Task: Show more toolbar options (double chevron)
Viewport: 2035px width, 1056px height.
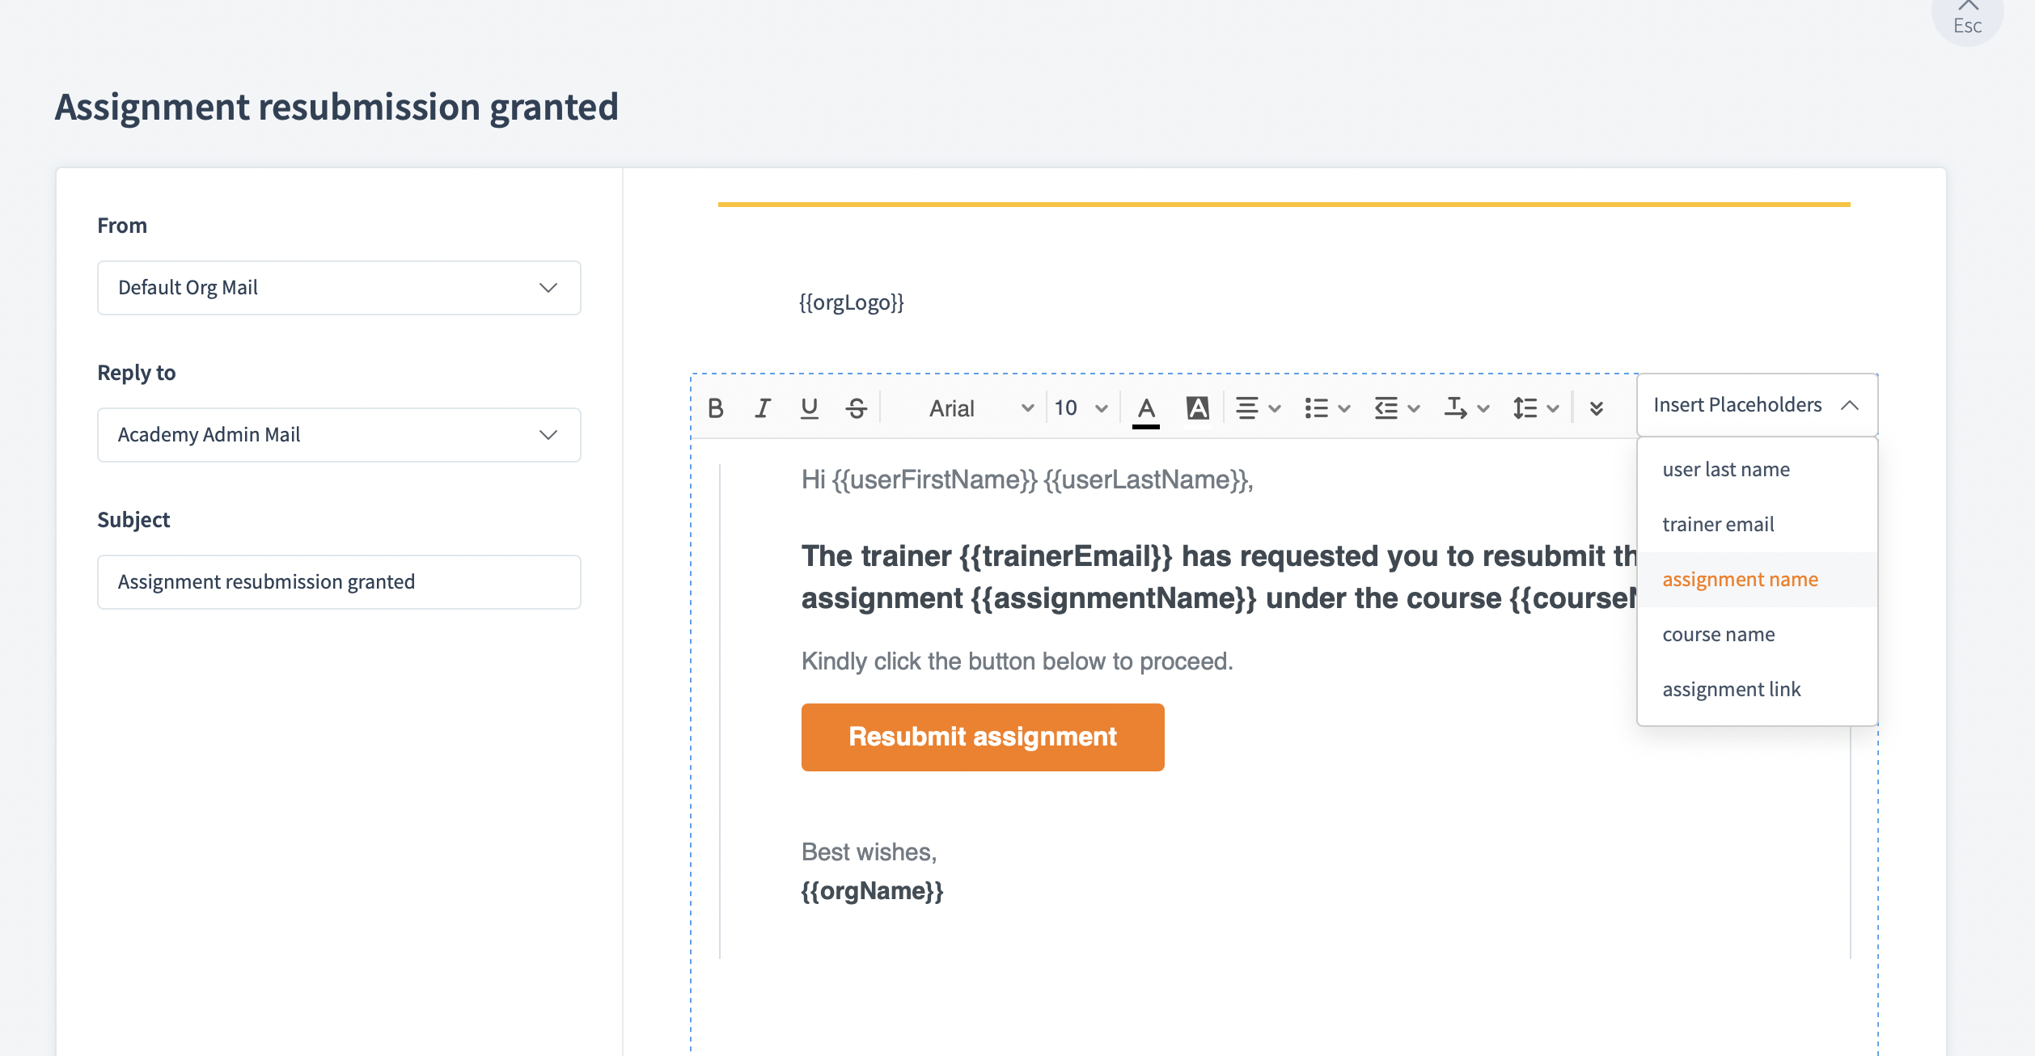Action: click(1597, 408)
